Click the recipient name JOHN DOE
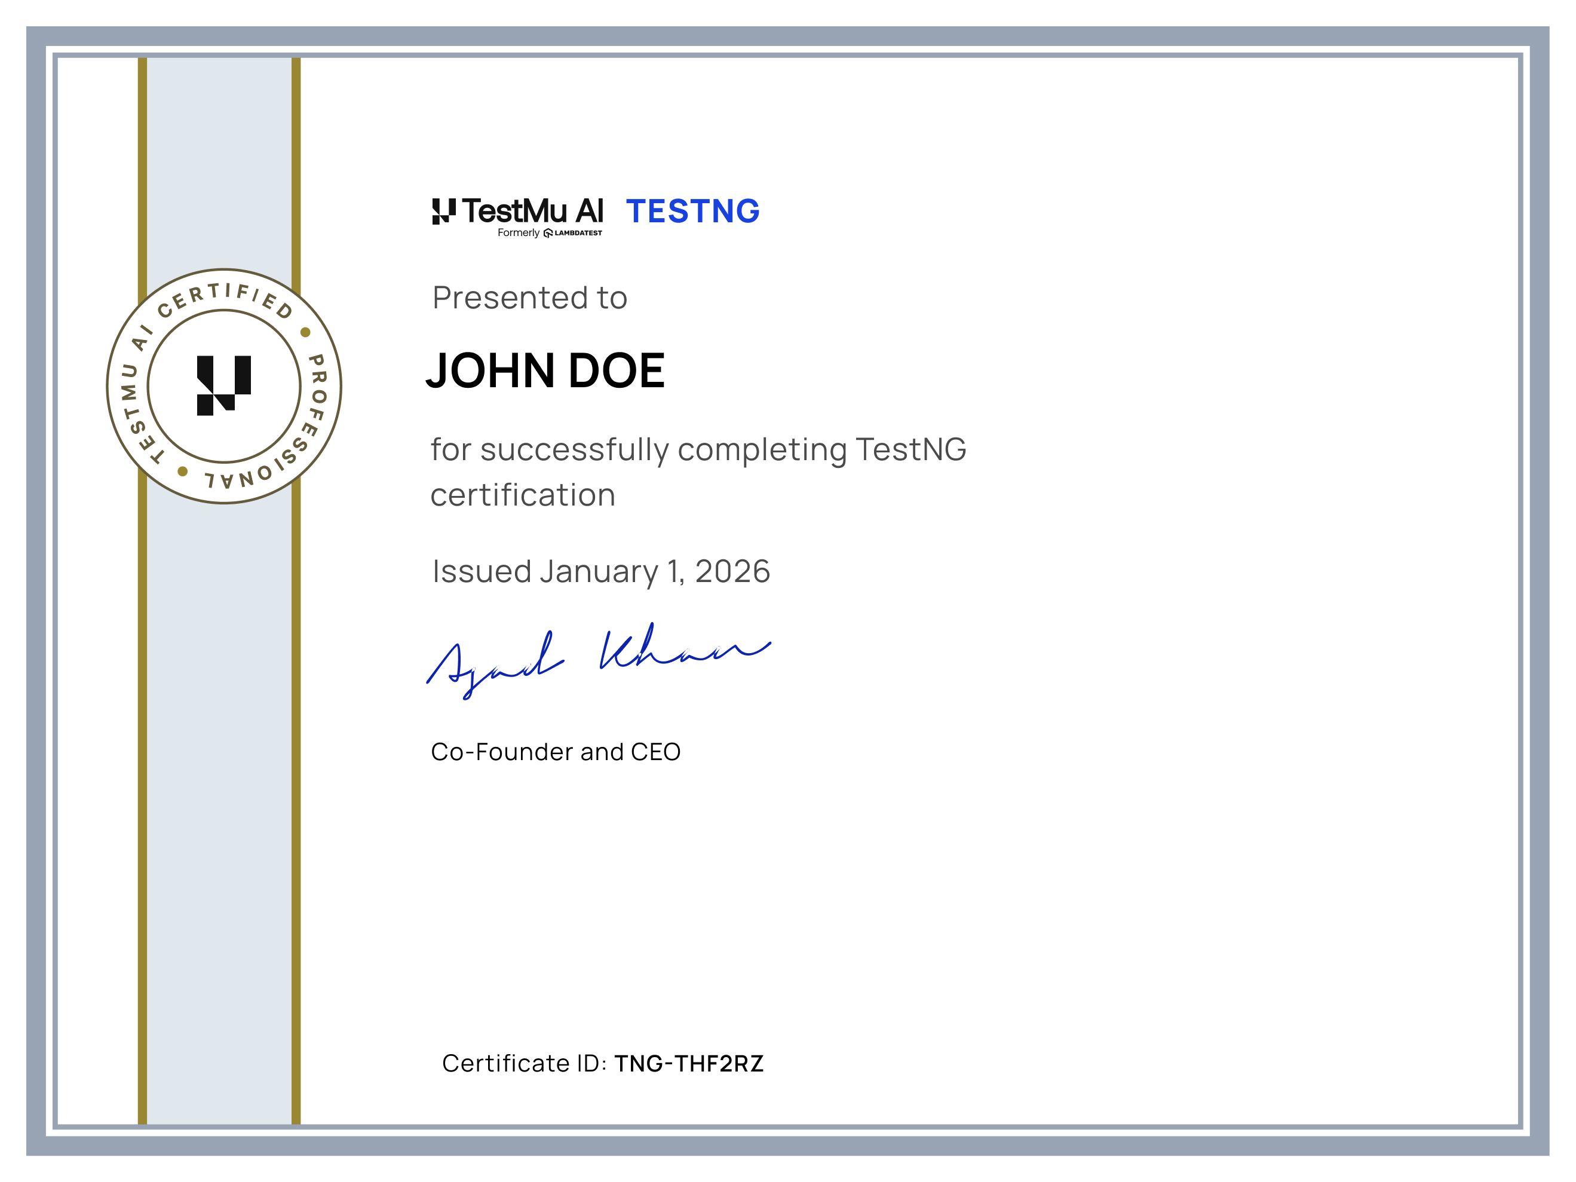1576x1182 pixels. [x=547, y=370]
